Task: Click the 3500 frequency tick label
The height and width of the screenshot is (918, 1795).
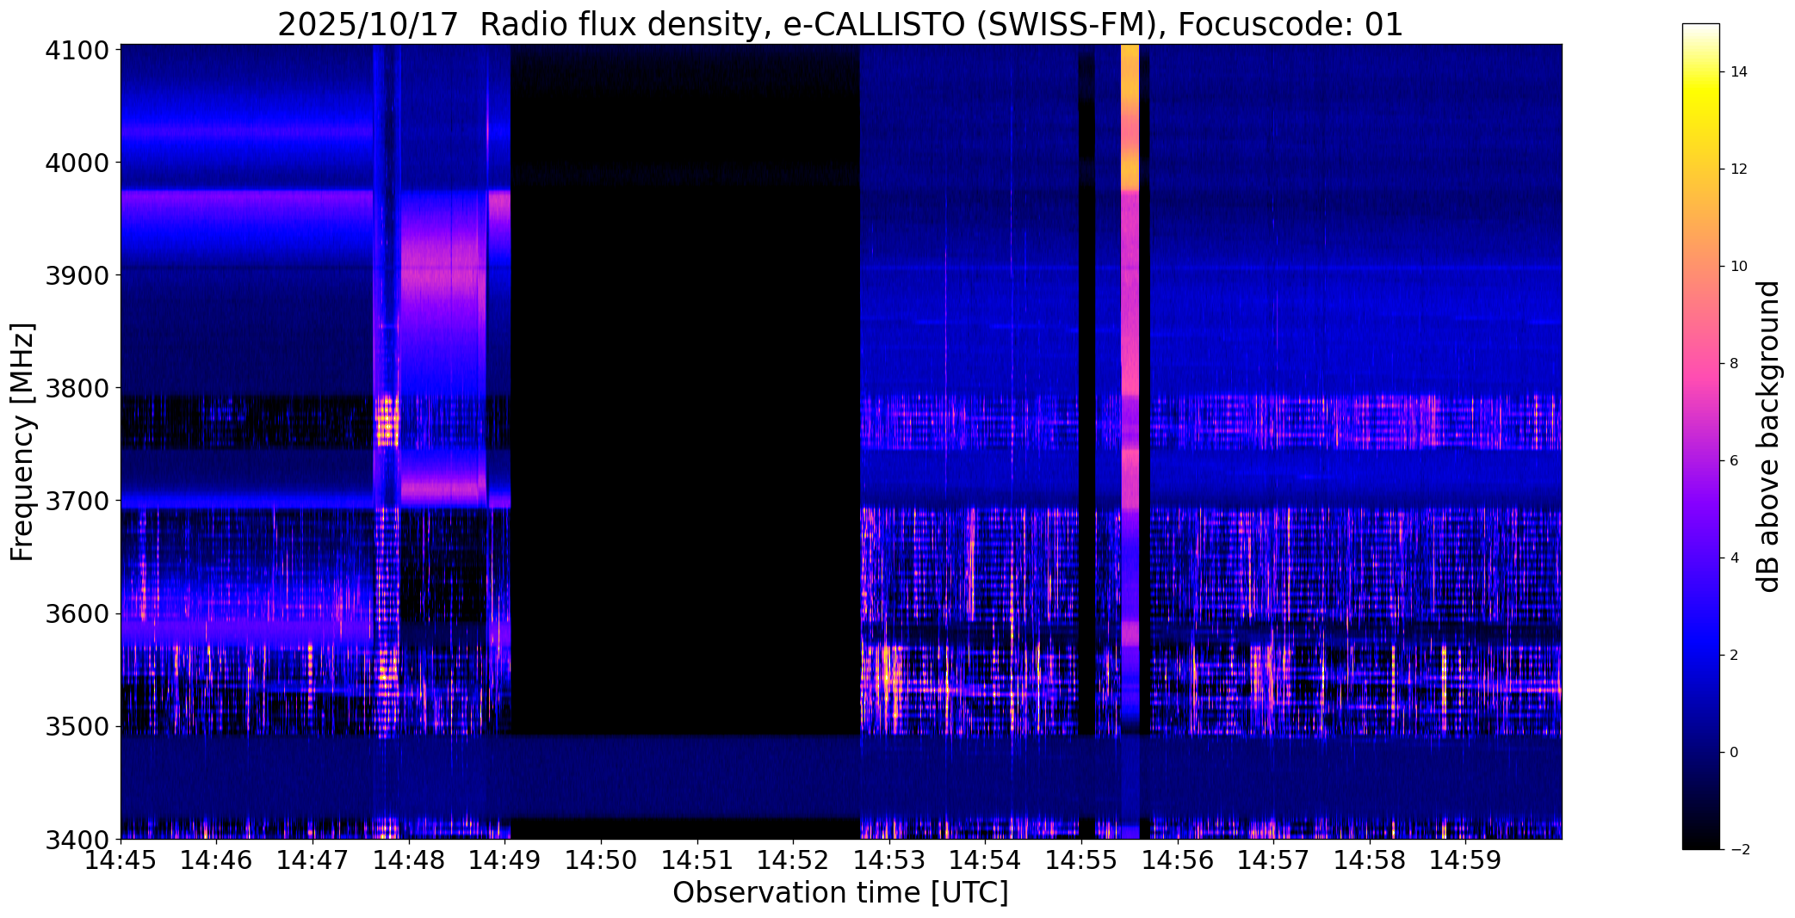Action: point(77,727)
